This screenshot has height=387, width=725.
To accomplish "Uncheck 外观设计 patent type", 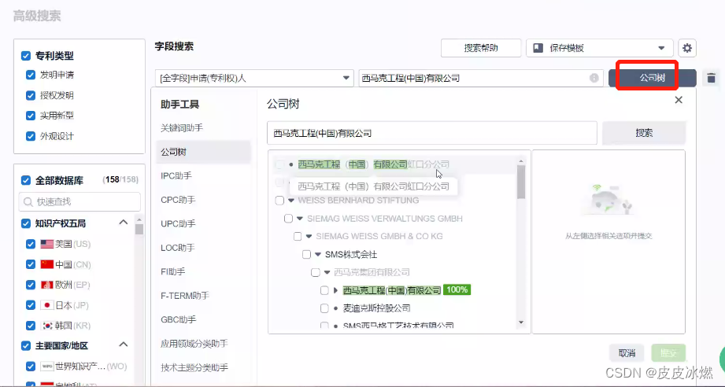I will pyautogui.click(x=31, y=136).
